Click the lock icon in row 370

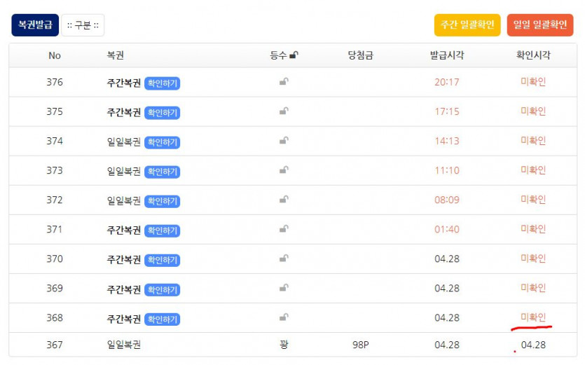(284, 259)
